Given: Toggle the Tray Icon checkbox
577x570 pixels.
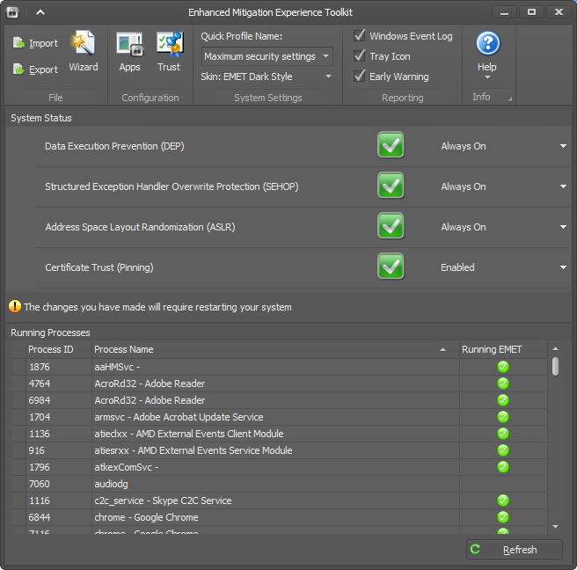Looking at the screenshot, I should [360, 56].
